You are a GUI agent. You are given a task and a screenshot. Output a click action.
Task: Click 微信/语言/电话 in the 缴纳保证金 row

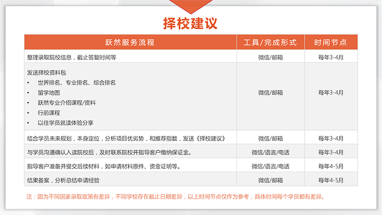(x=270, y=153)
